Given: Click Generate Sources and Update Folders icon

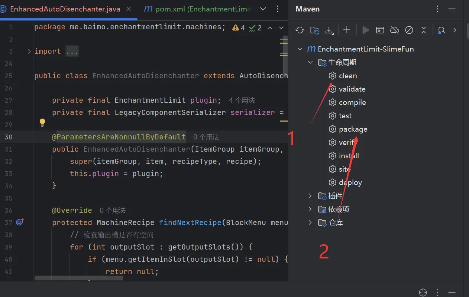Looking at the screenshot, I should coord(314,30).
